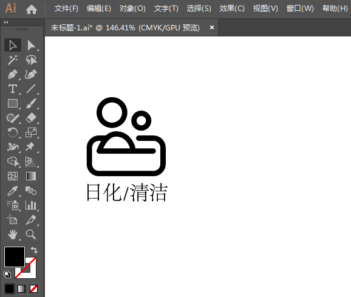This screenshot has height=297, width=351.
Task: Open the 文字(T) menu
Action: pyautogui.click(x=166, y=9)
